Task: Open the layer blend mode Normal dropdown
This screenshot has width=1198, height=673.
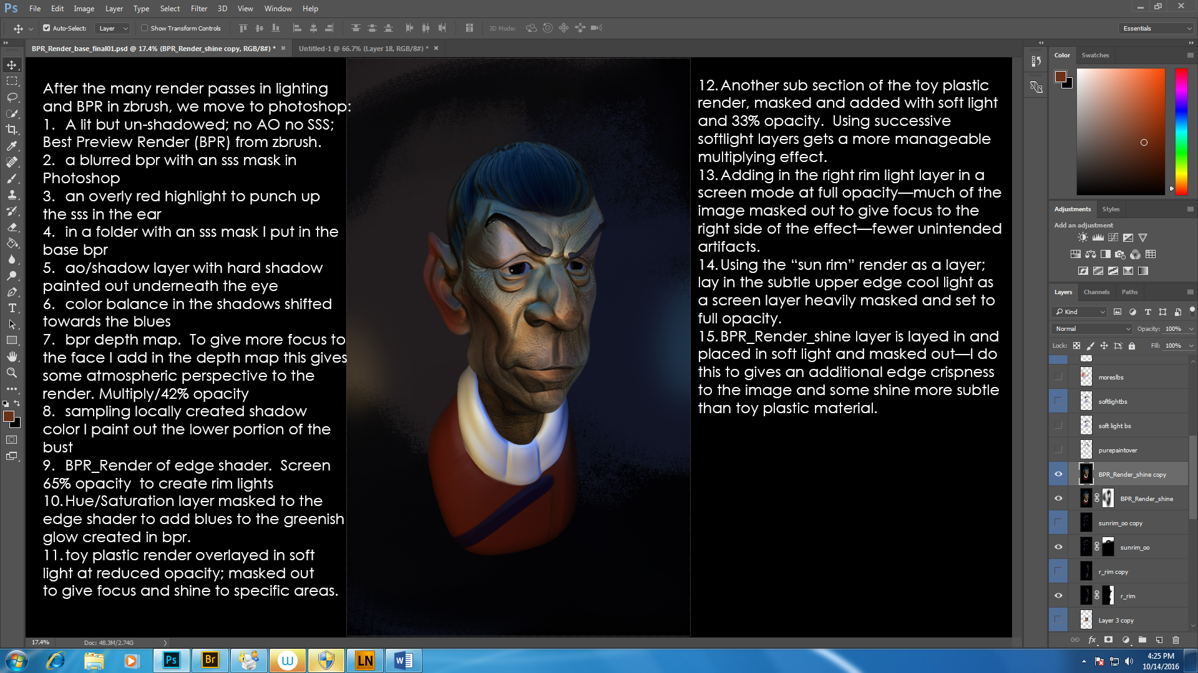Action: coord(1092,328)
